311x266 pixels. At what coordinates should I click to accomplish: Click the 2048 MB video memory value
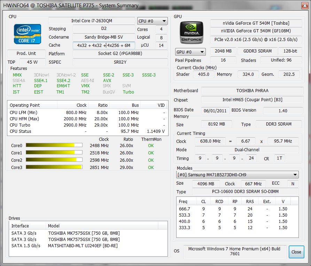pyautogui.click(x=223, y=51)
